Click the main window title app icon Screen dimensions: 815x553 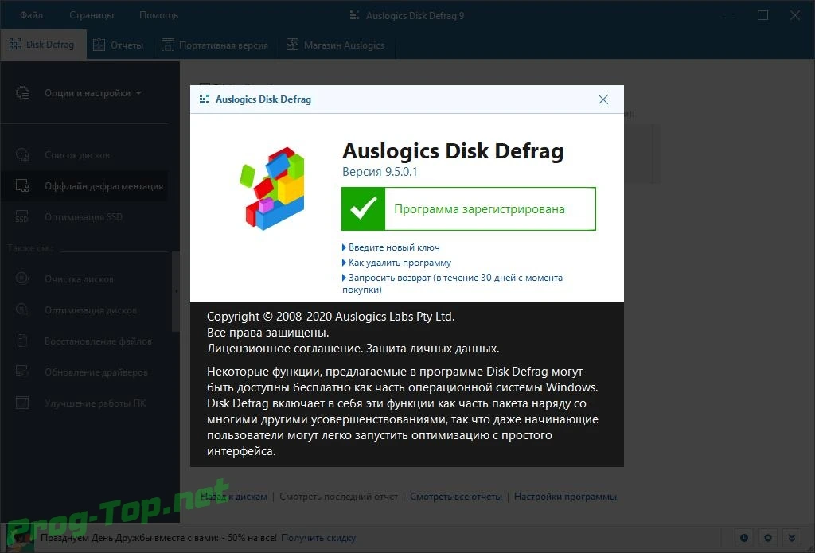(354, 15)
